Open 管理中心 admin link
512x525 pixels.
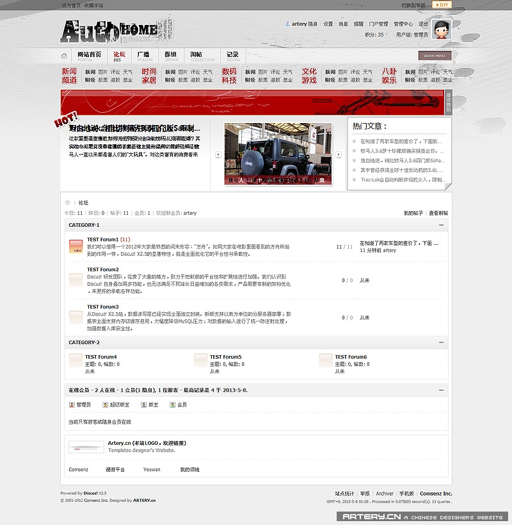pyautogui.click(x=403, y=24)
